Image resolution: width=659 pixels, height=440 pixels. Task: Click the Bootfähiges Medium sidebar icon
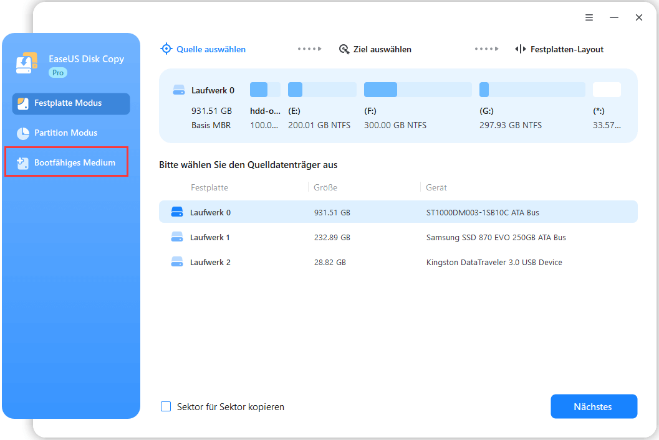(x=23, y=163)
